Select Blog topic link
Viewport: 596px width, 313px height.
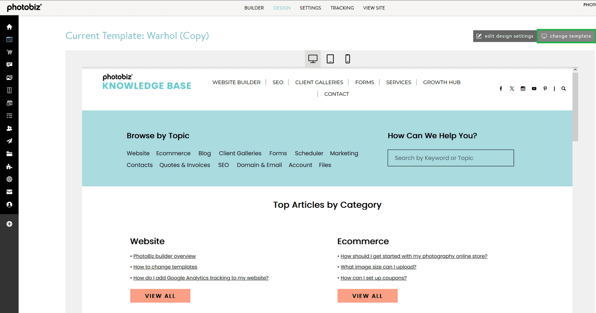pos(205,153)
